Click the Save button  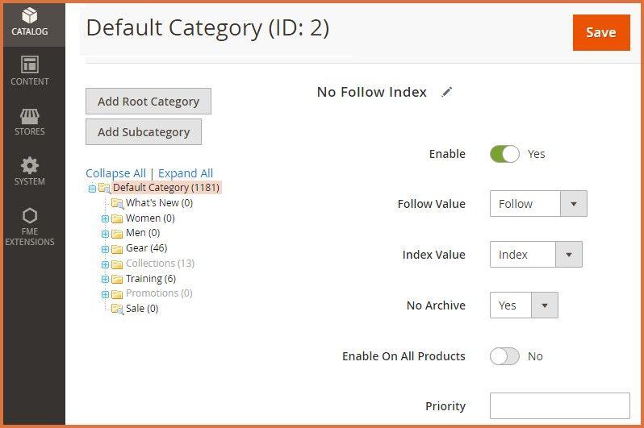(600, 32)
